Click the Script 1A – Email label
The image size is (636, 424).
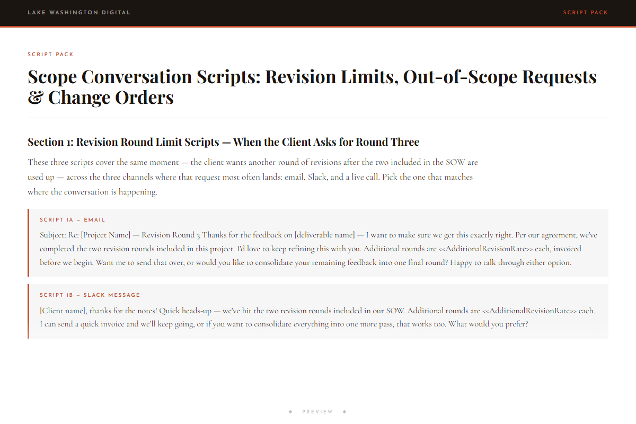(73, 220)
